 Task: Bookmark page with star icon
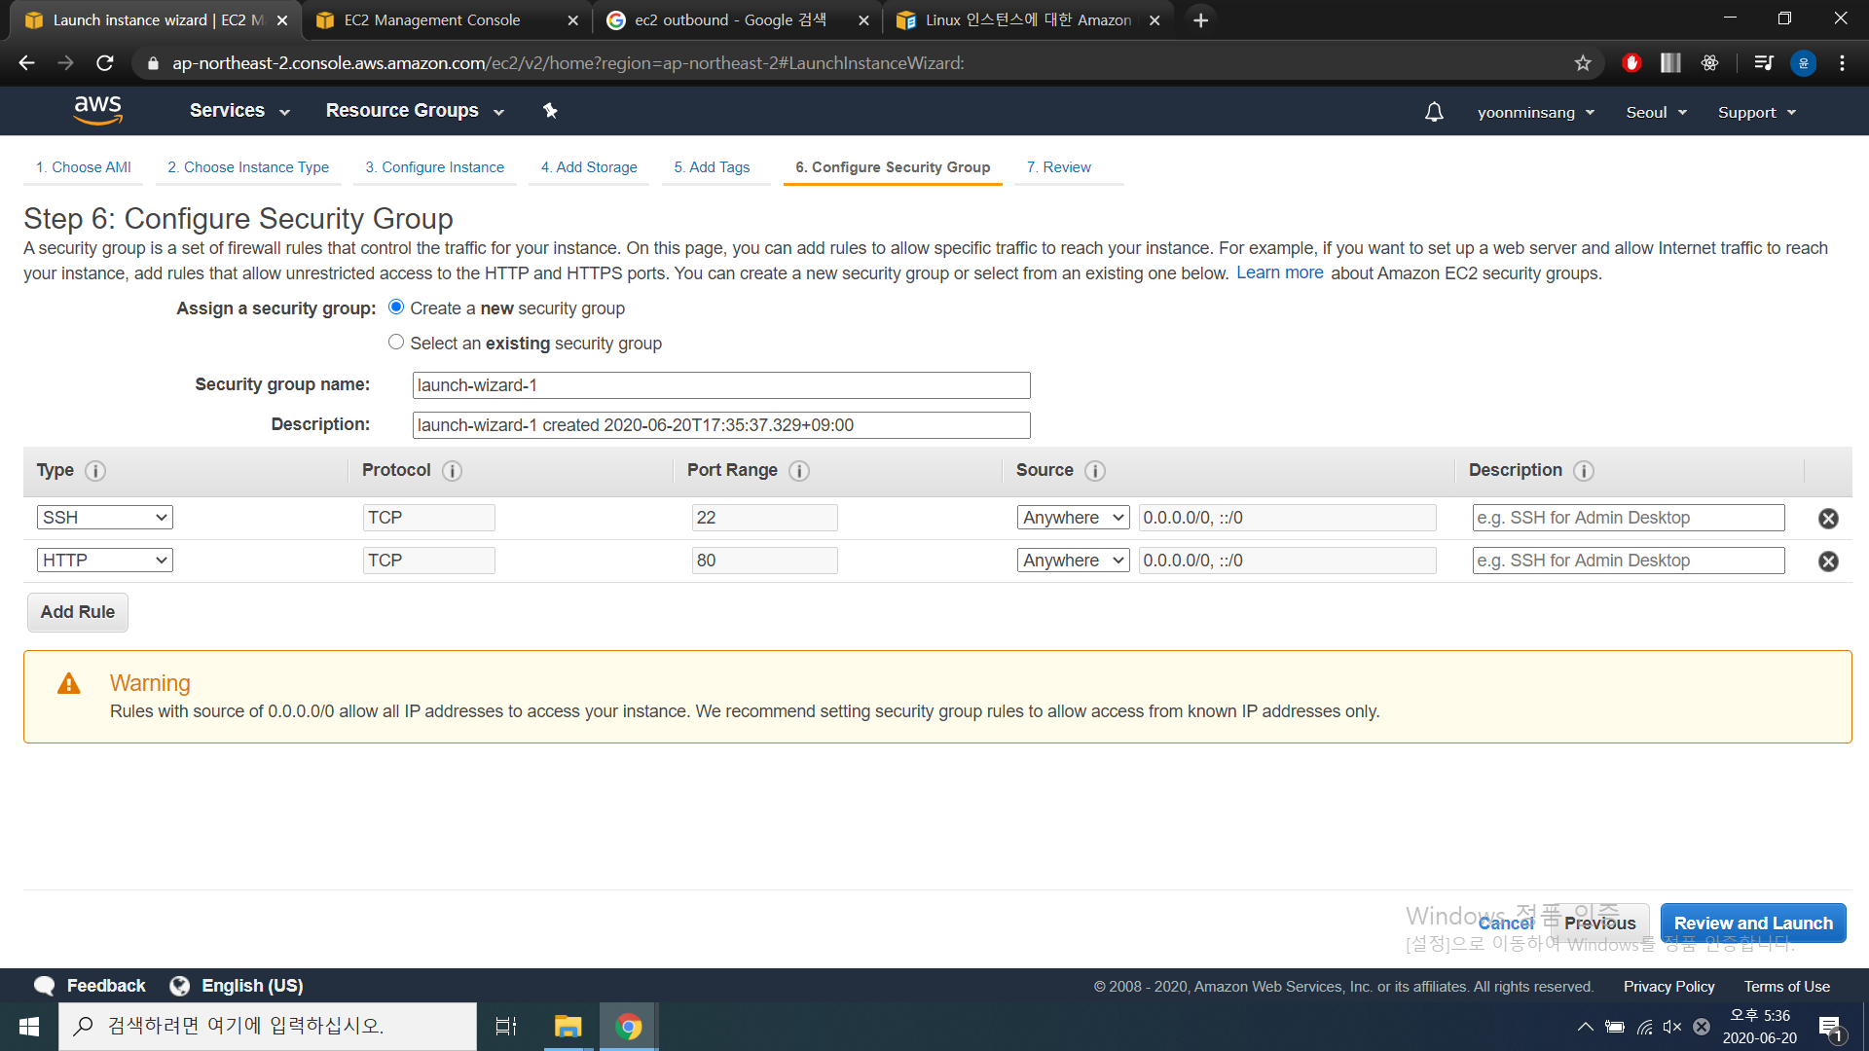1583,63
